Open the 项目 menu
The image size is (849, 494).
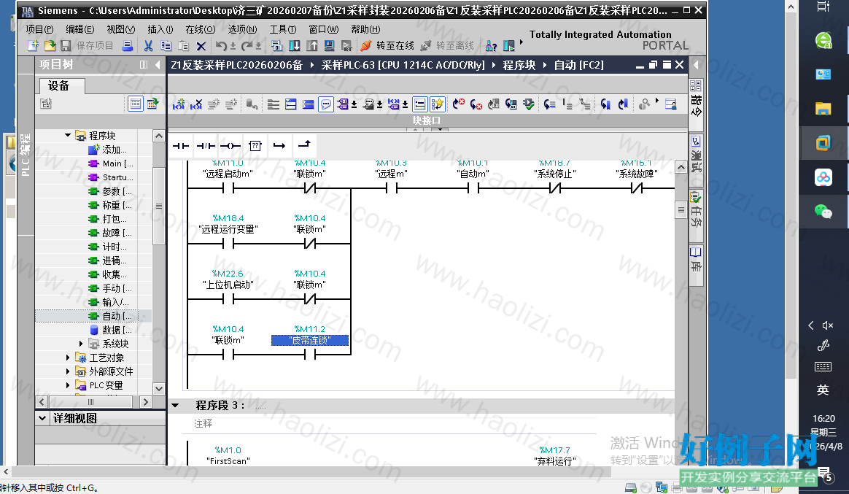(x=39, y=29)
